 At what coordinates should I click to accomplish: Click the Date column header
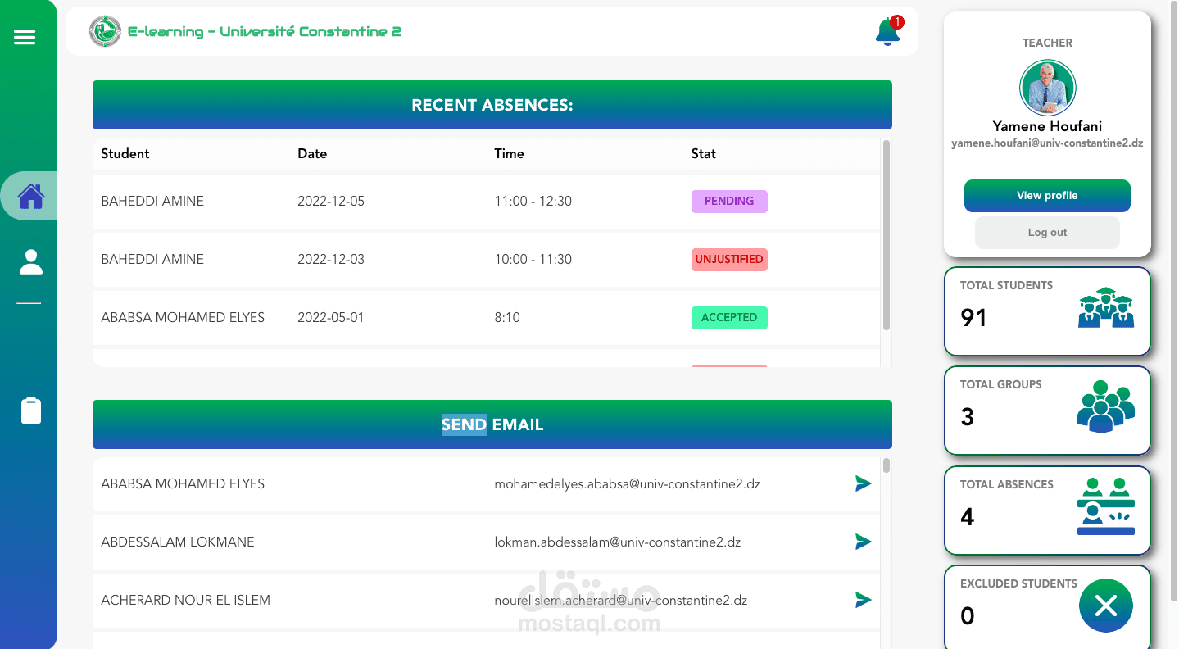point(312,153)
